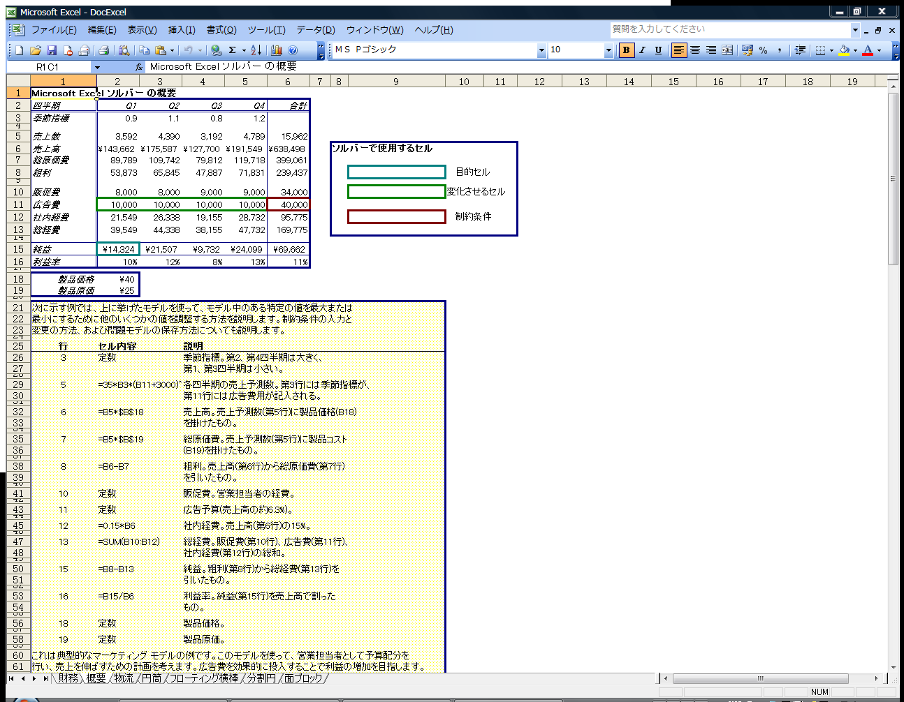Toggle left alignment

click(x=679, y=50)
